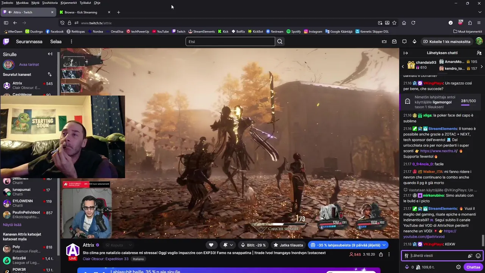Open Clair Obscur: Expedition 33 category link
This screenshot has width=485, height=273.
[106, 259]
